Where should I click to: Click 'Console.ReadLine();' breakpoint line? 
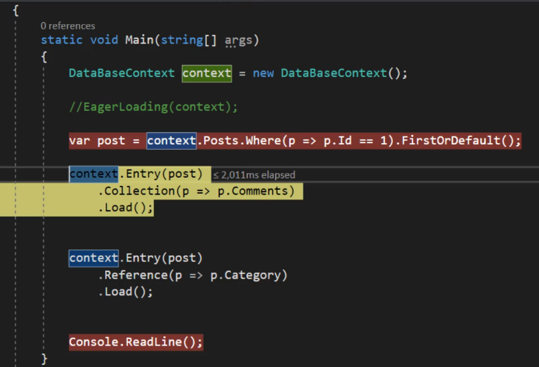(x=136, y=342)
